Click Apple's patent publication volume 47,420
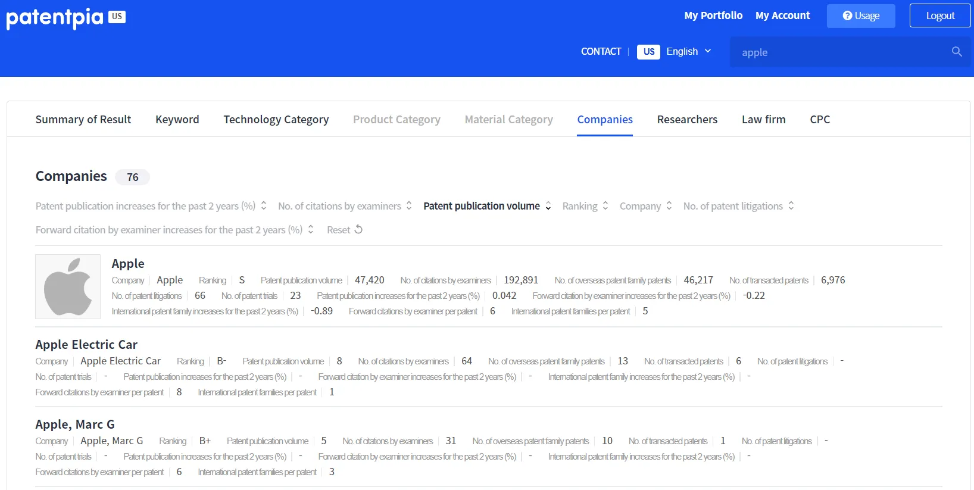The height and width of the screenshot is (490, 974). pyautogui.click(x=370, y=280)
